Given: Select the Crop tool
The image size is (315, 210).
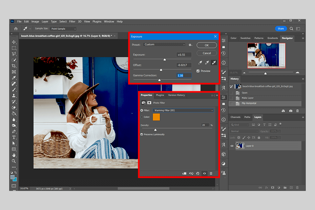Looking at the screenshot, I should 14,66.
